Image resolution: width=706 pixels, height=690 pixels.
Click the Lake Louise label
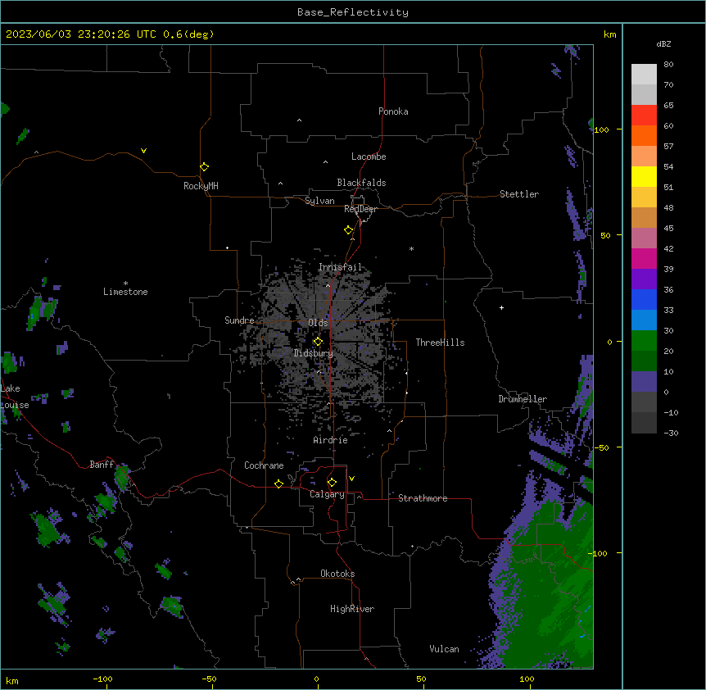pyautogui.click(x=15, y=397)
